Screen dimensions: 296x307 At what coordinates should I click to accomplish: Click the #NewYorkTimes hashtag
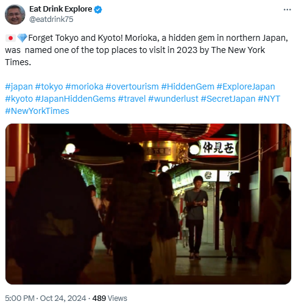[x=37, y=111]
